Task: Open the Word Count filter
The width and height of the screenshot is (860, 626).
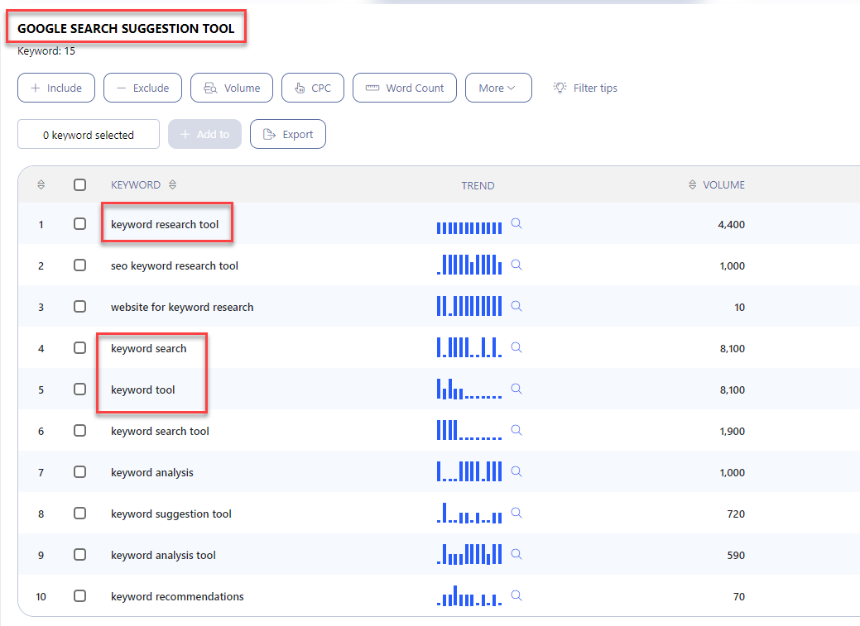Action: point(404,88)
